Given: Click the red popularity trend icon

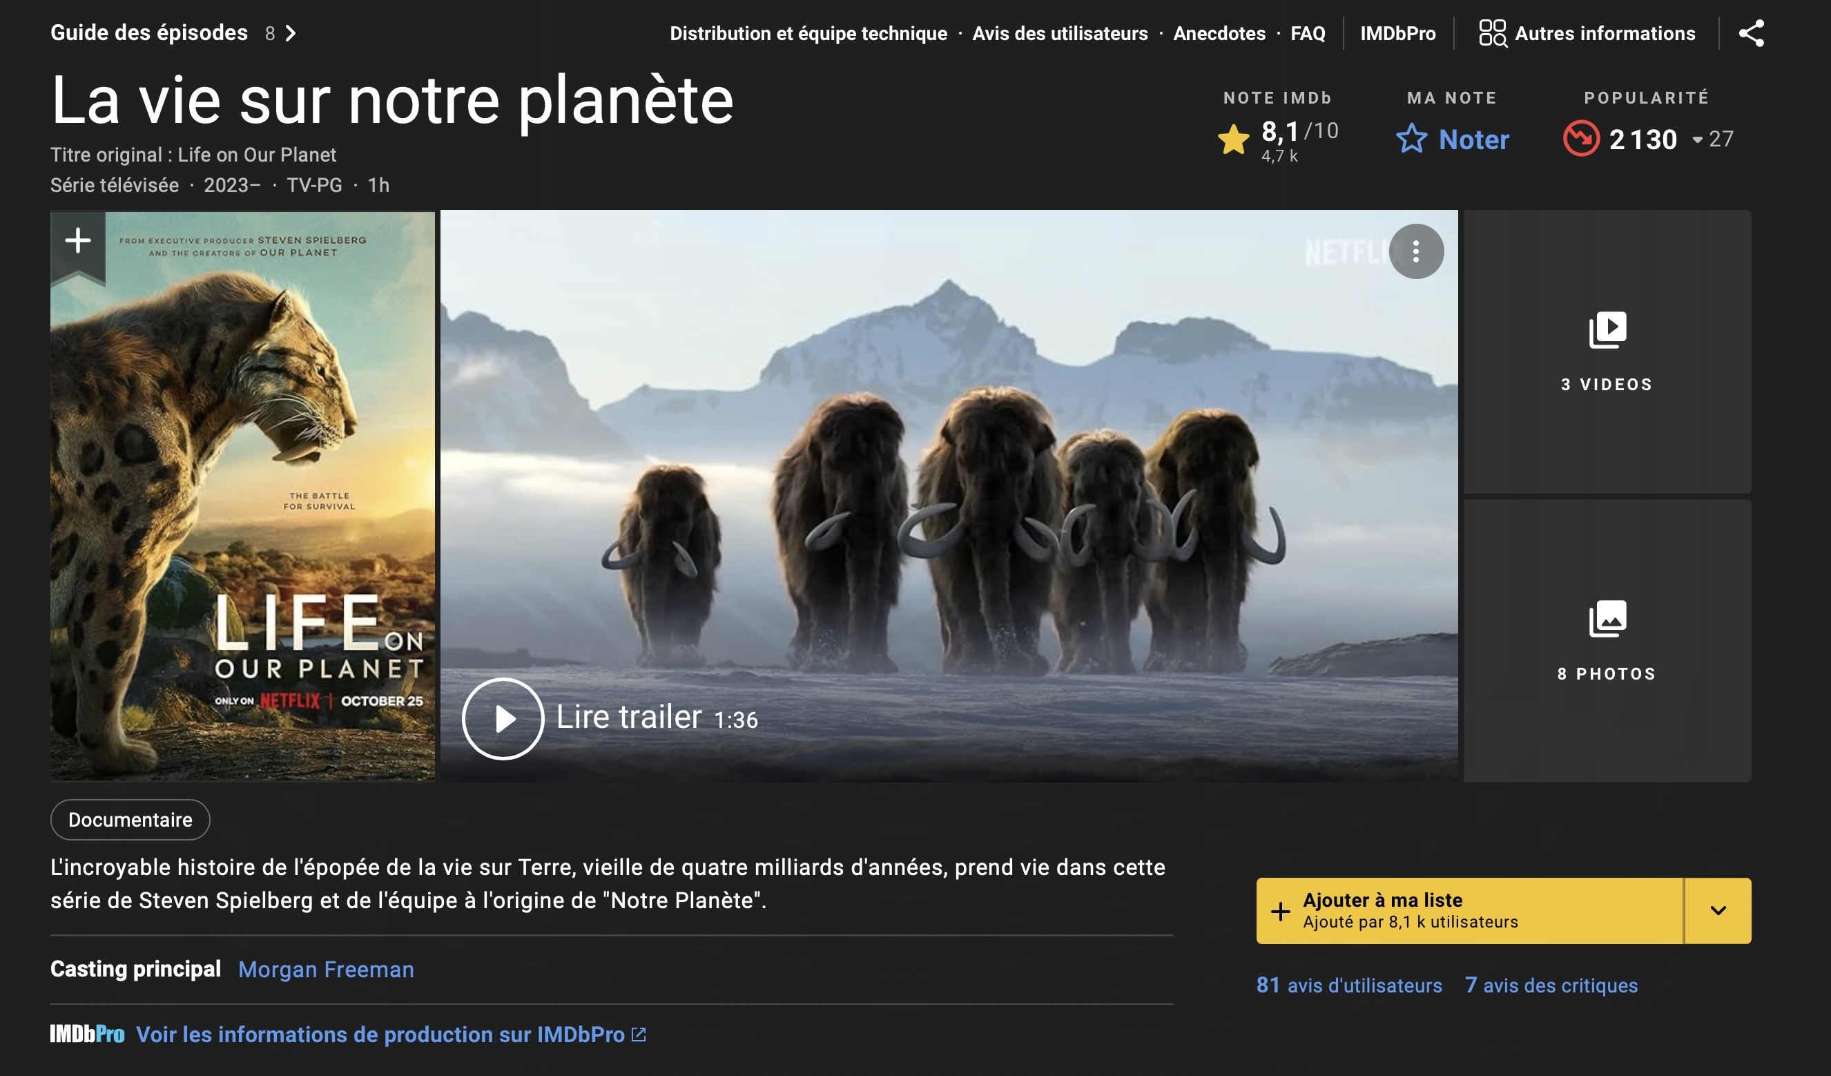Looking at the screenshot, I should click(x=1580, y=139).
